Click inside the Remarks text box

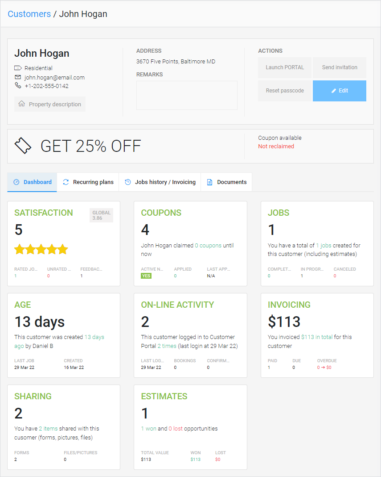pos(187,95)
